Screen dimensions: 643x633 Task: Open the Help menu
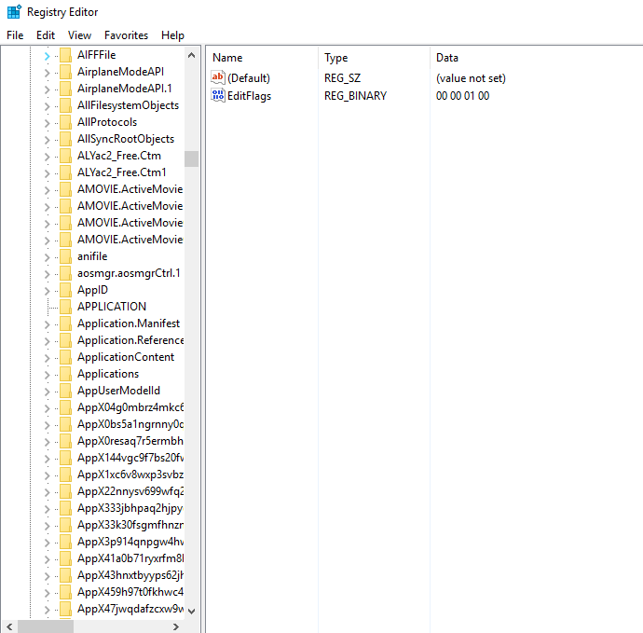[172, 35]
